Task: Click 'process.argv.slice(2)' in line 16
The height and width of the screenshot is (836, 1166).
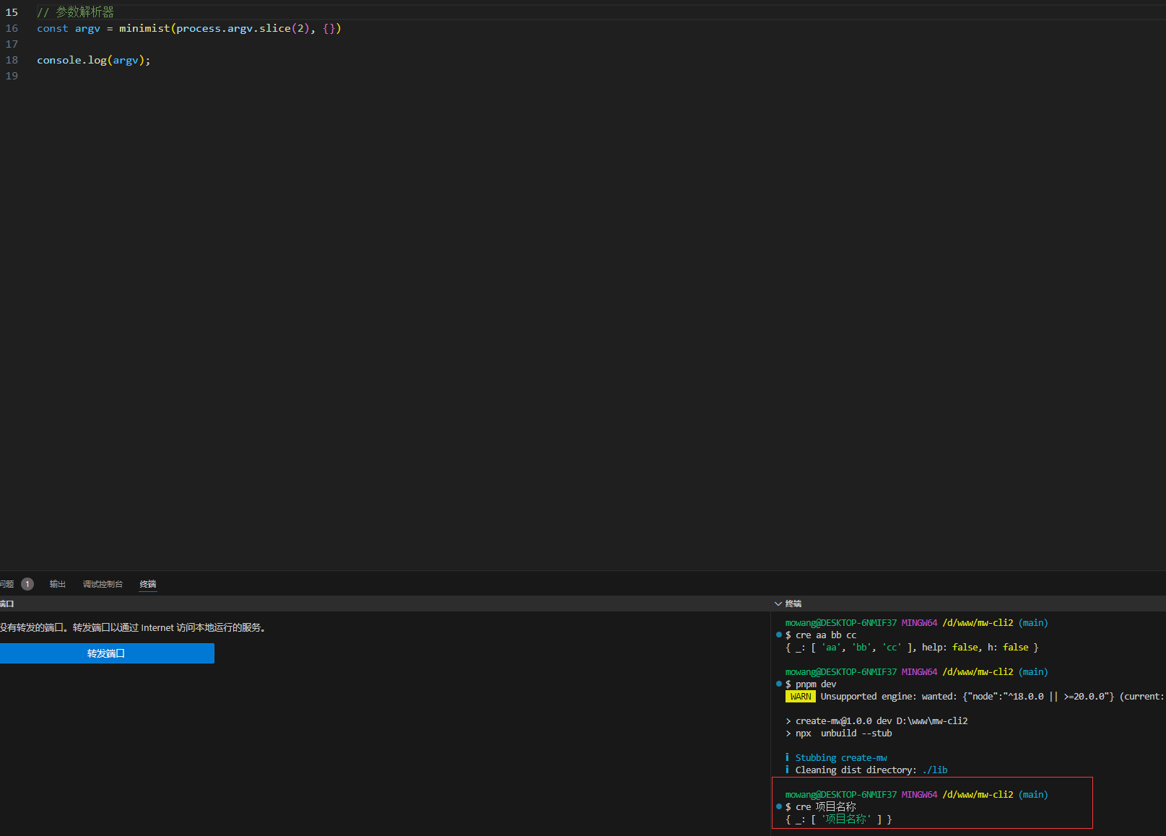Action: [243, 28]
